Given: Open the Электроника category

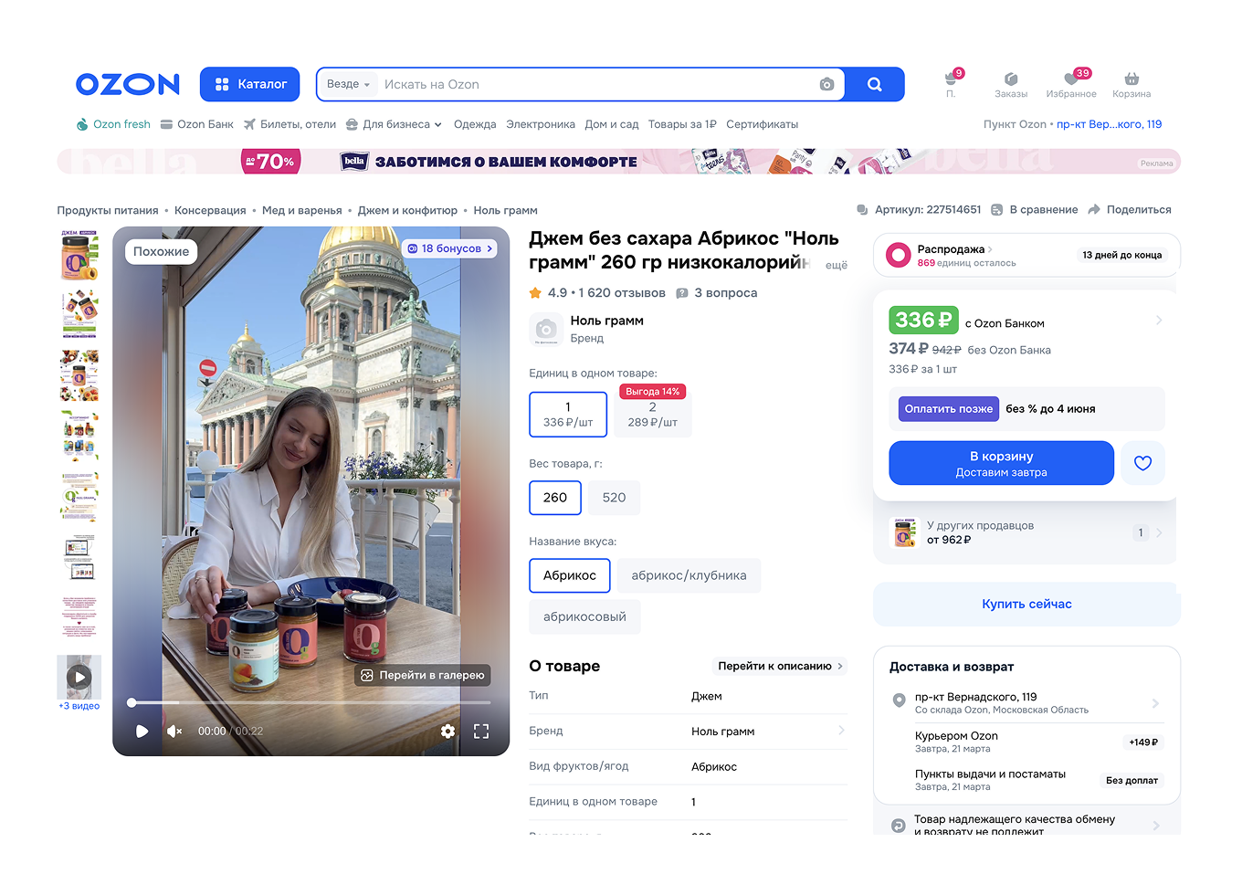Looking at the screenshot, I should (x=541, y=124).
